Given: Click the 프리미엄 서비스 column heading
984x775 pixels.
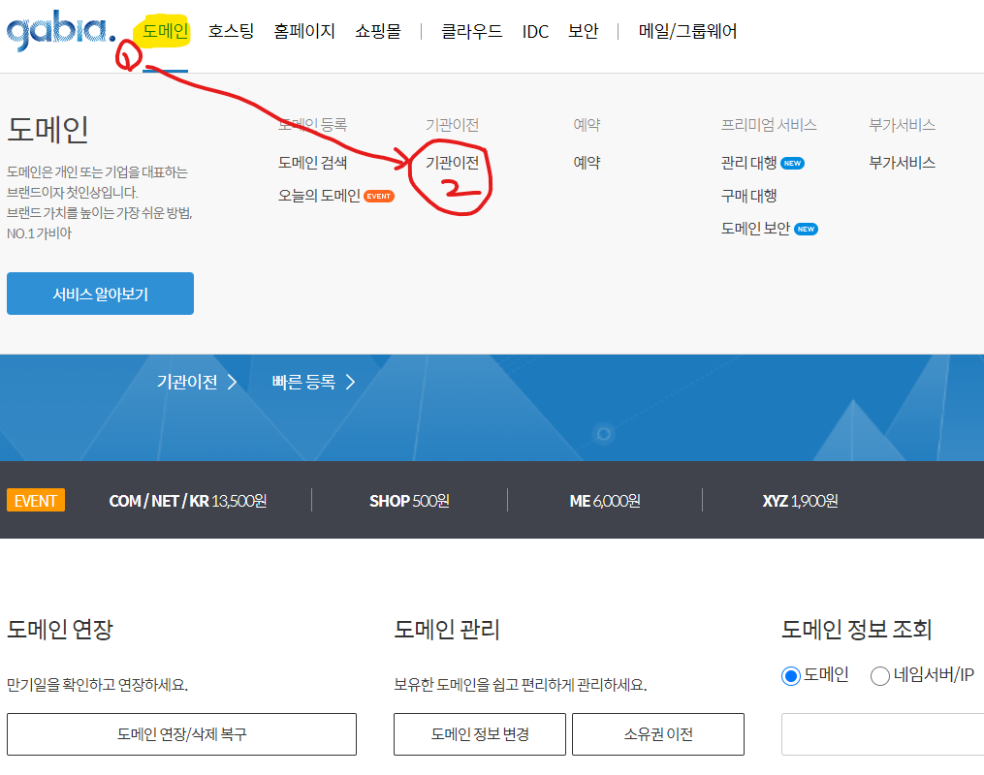Looking at the screenshot, I should (x=769, y=125).
